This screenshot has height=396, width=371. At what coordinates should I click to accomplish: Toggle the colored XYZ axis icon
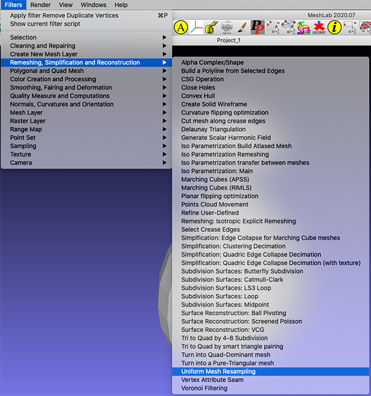(x=195, y=27)
